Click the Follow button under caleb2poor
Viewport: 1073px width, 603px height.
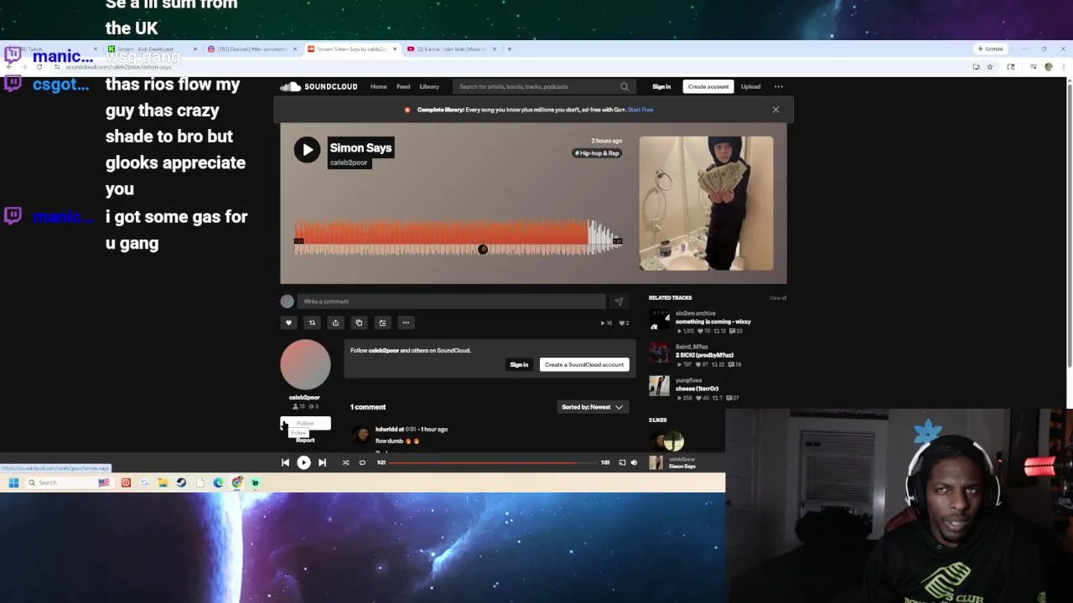(x=305, y=423)
